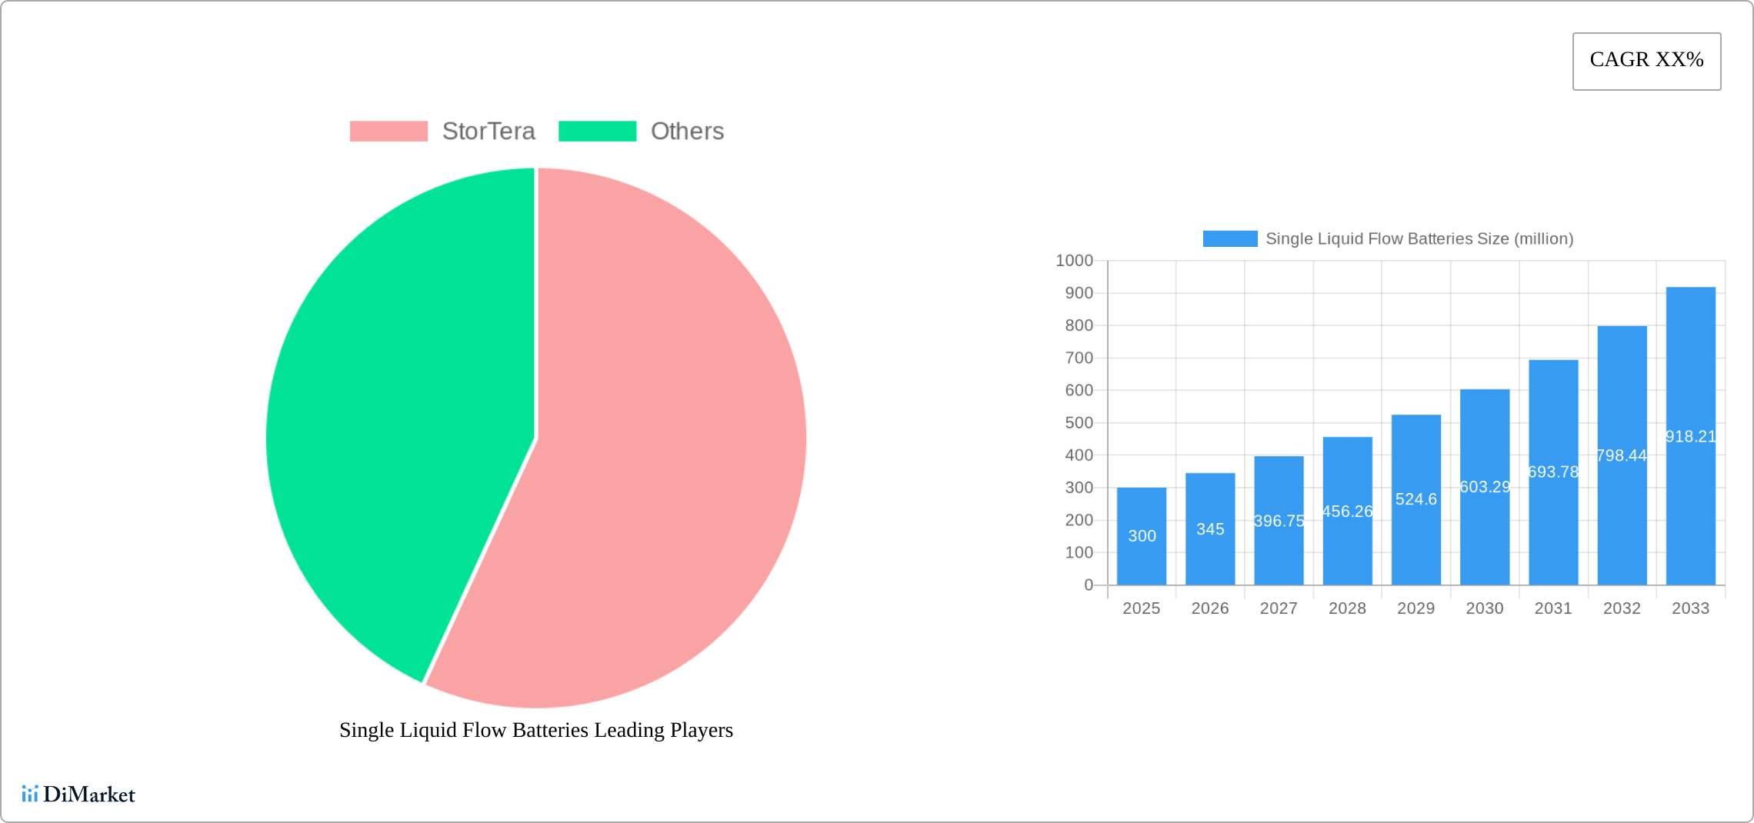This screenshot has height=823, width=1754.
Task: Toggle the Single Liquid Flow Batteries Size legend
Action: click(x=1419, y=239)
